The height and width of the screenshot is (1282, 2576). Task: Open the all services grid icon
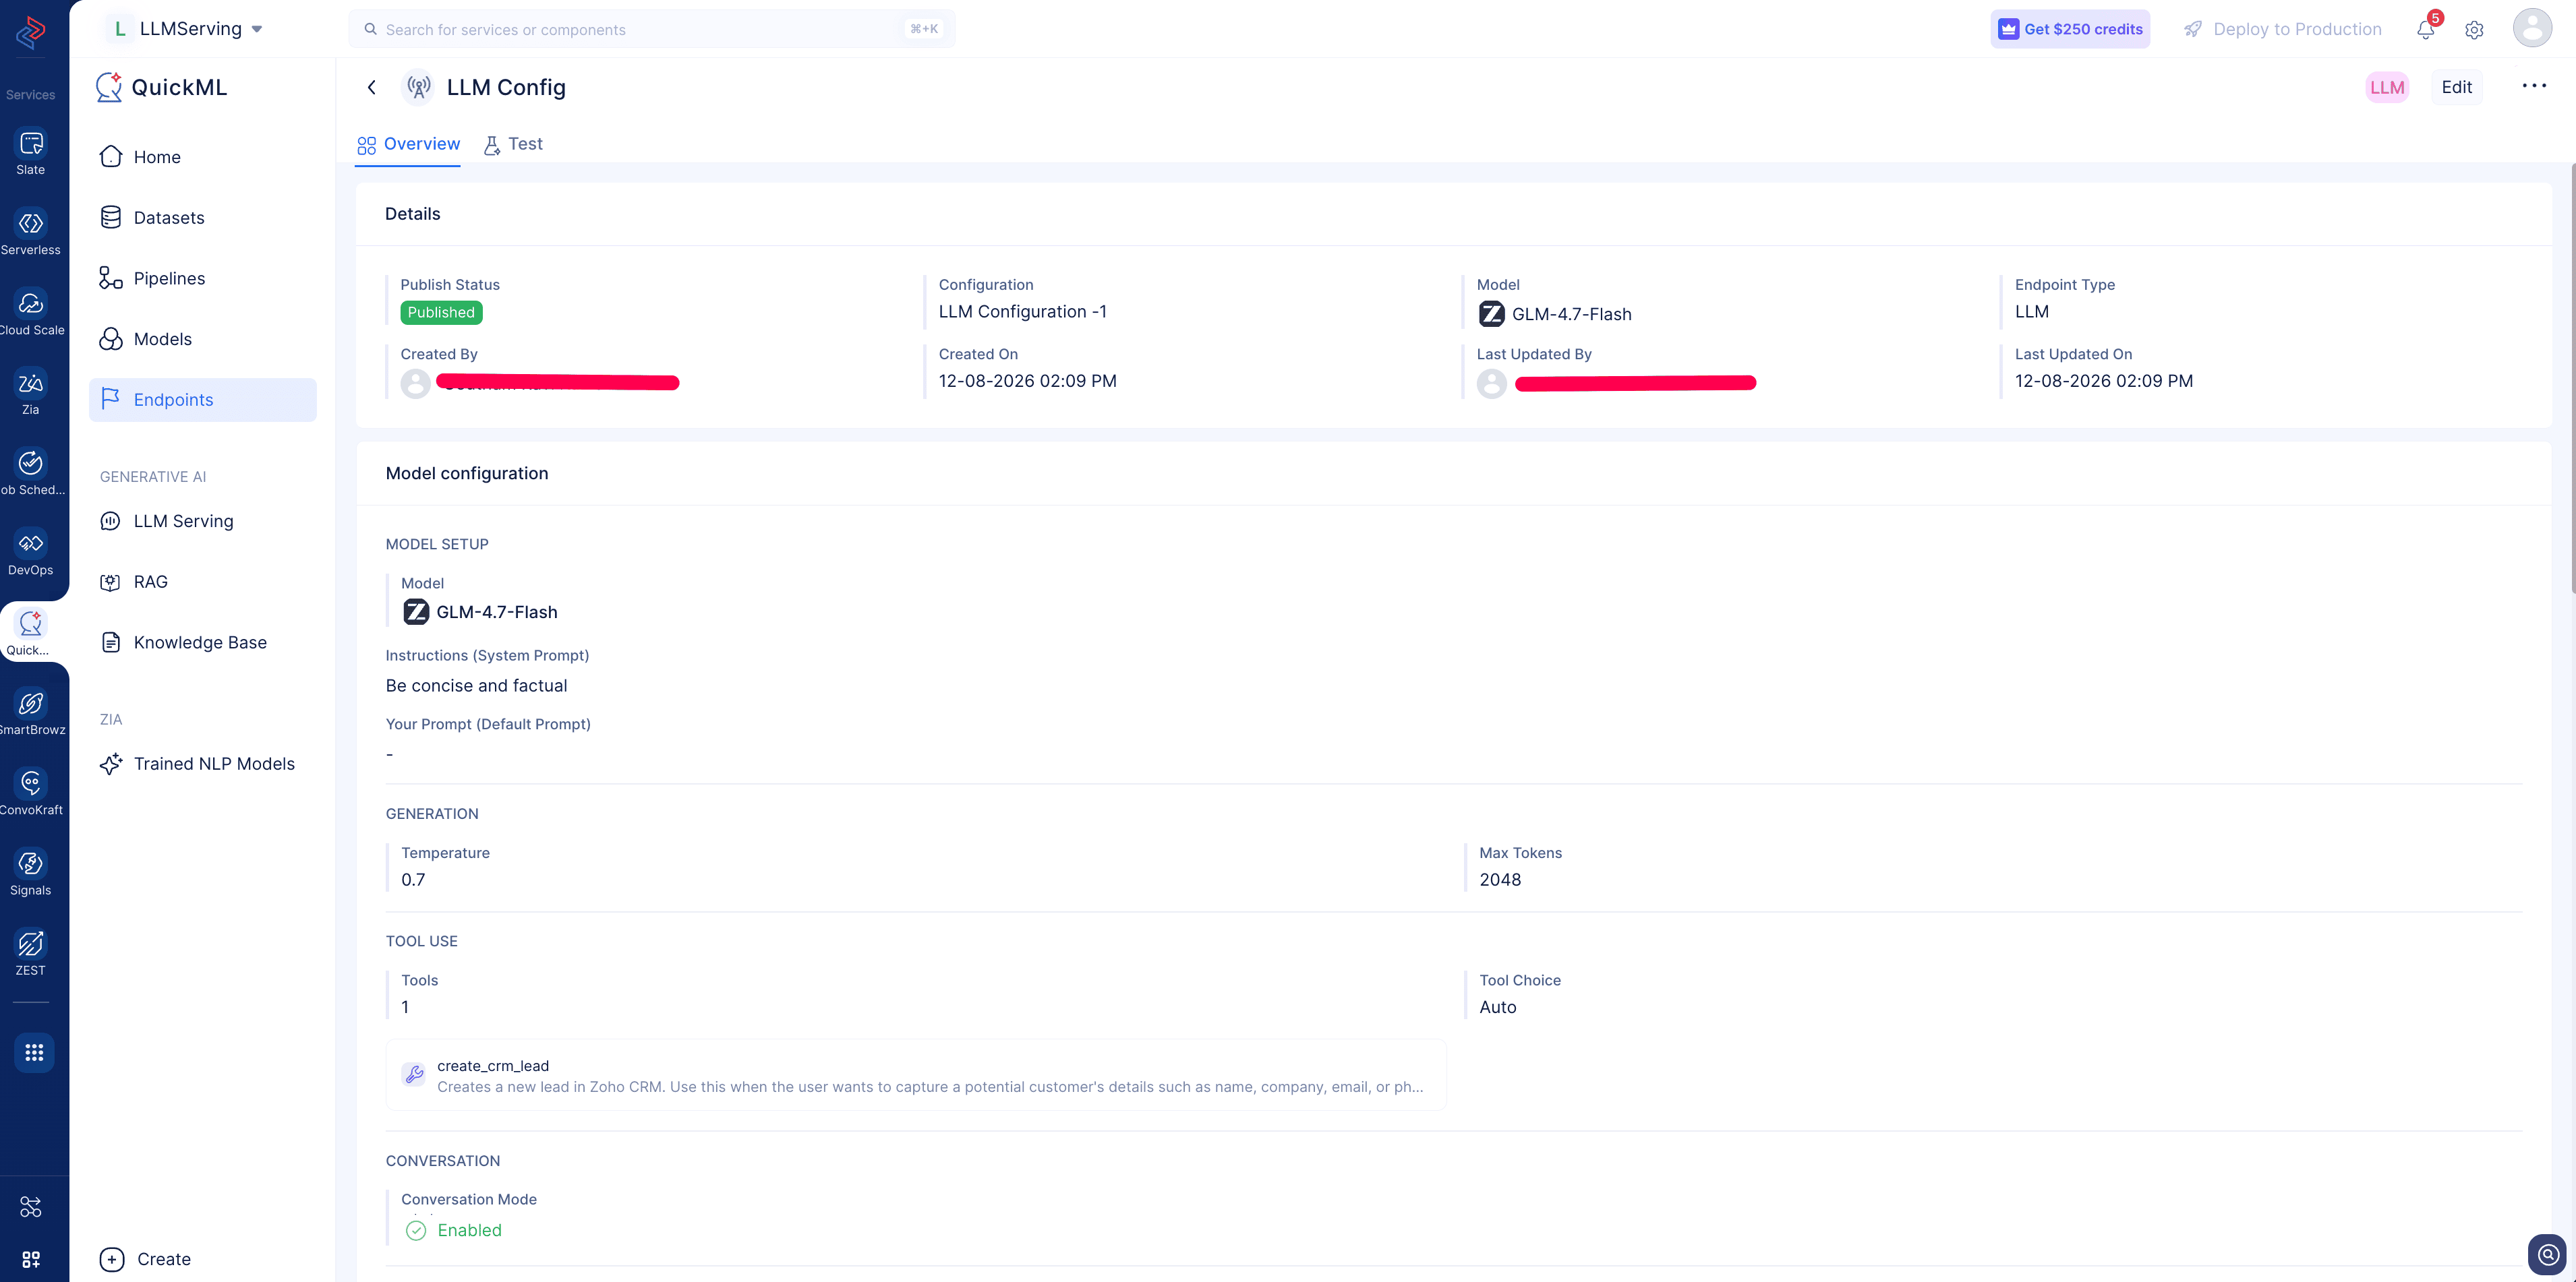click(34, 1052)
